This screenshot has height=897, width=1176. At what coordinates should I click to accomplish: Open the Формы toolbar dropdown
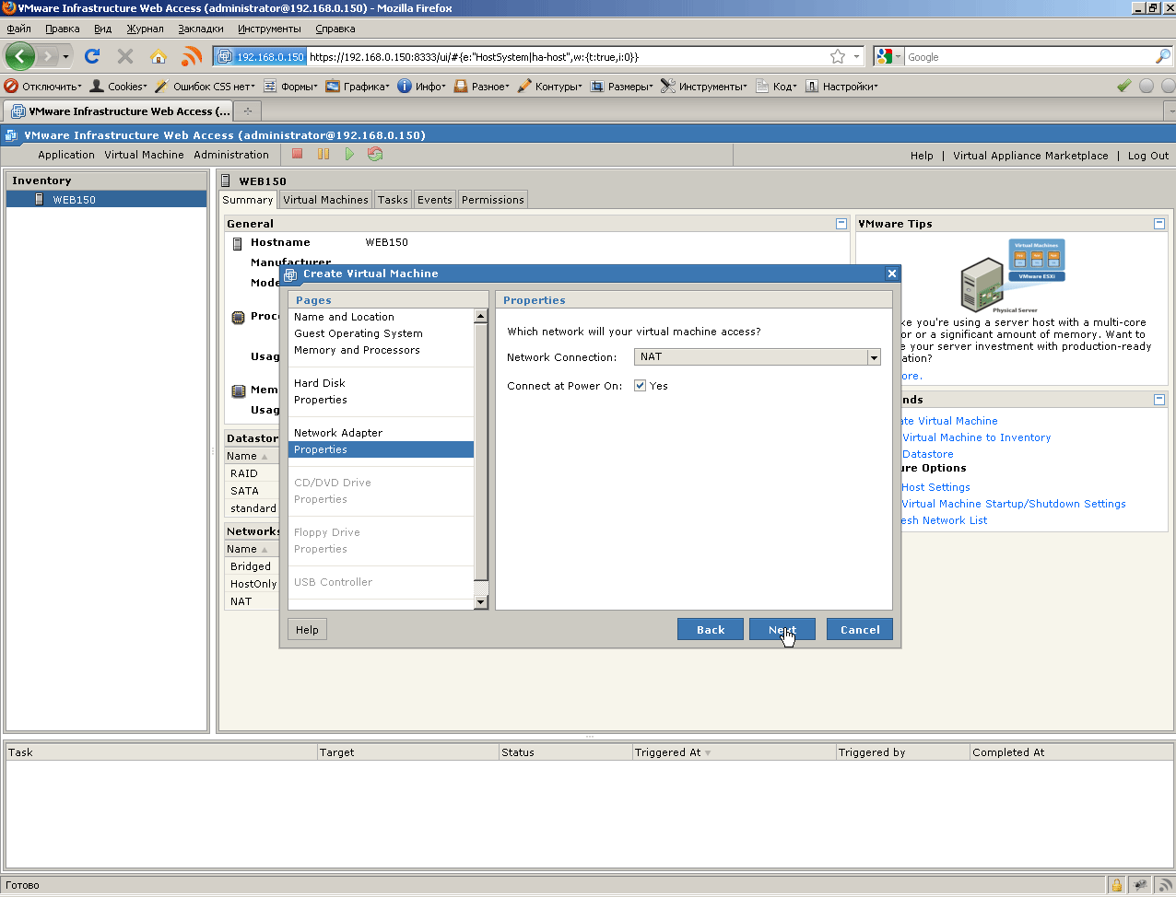(290, 87)
